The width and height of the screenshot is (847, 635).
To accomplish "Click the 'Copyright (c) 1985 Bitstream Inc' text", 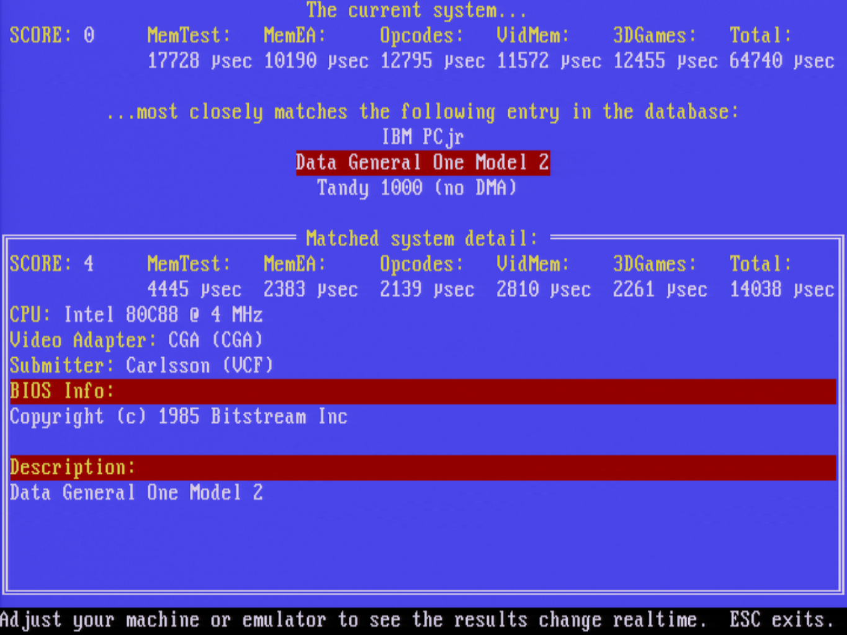I will tap(179, 417).
